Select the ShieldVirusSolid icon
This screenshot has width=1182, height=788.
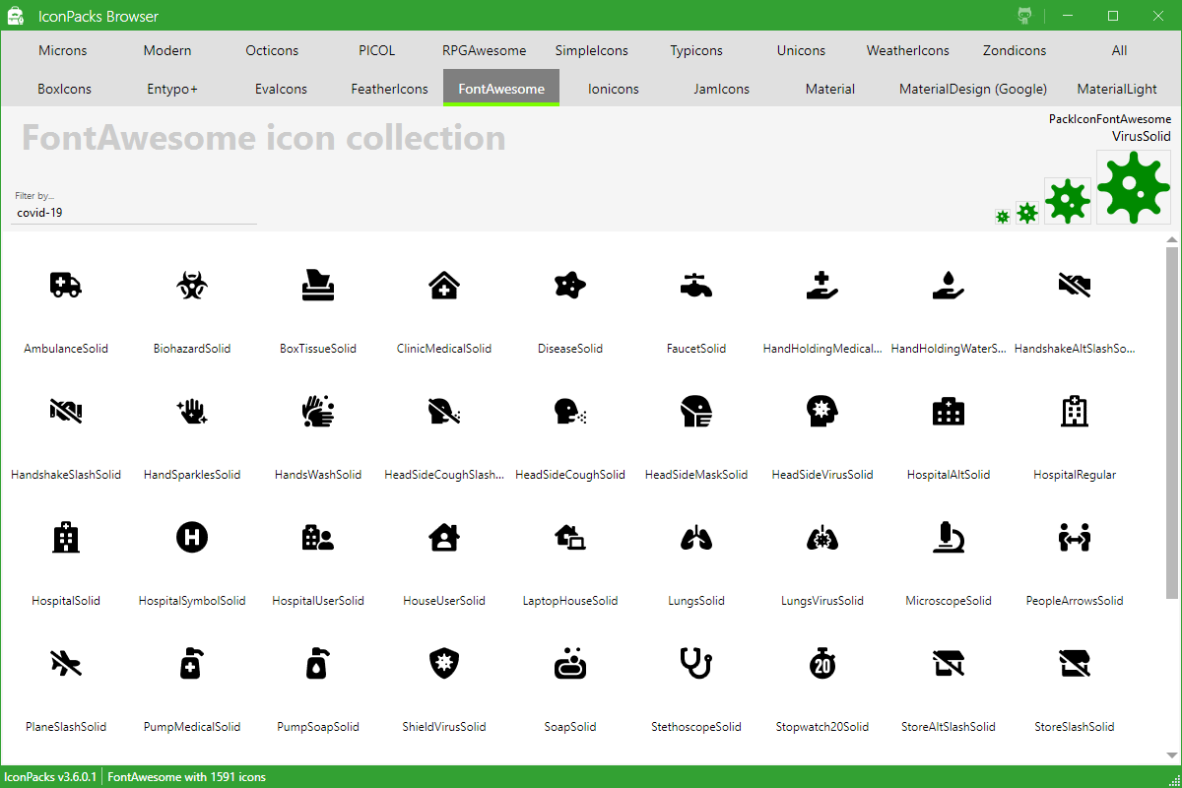pyautogui.click(x=444, y=664)
